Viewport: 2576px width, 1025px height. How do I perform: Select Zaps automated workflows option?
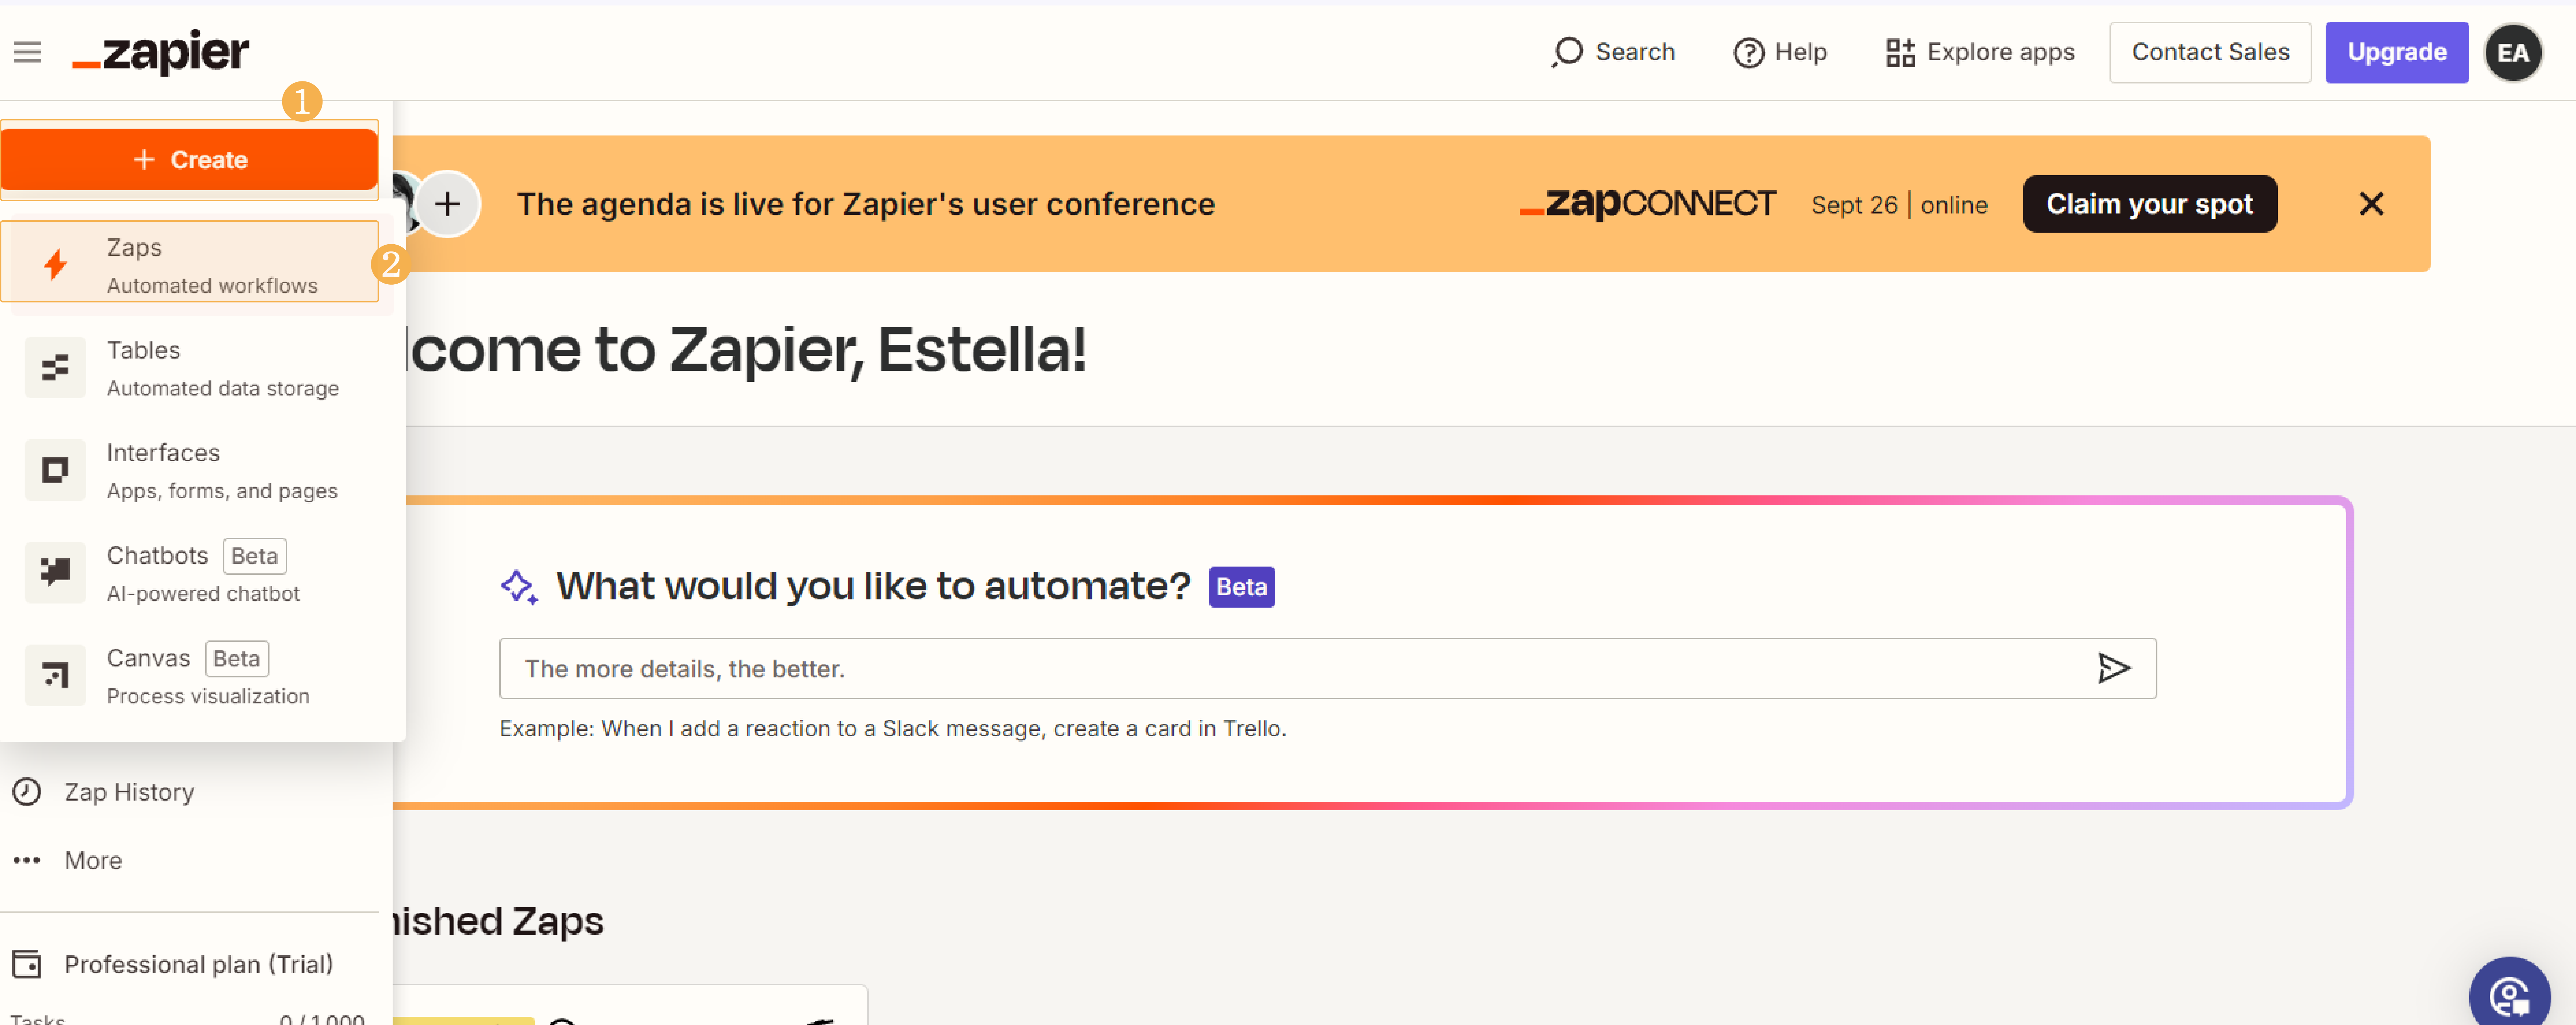click(x=190, y=265)
